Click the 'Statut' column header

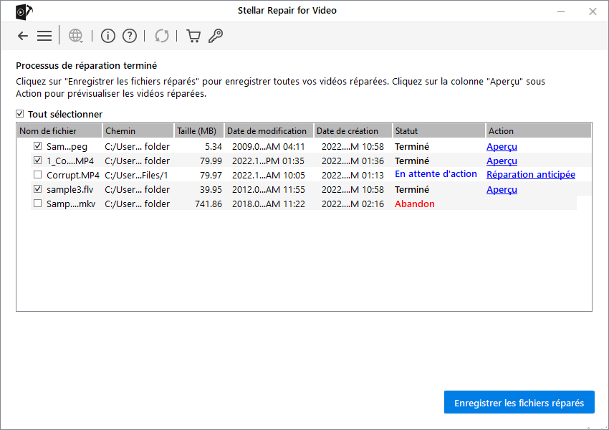[439, 131]
